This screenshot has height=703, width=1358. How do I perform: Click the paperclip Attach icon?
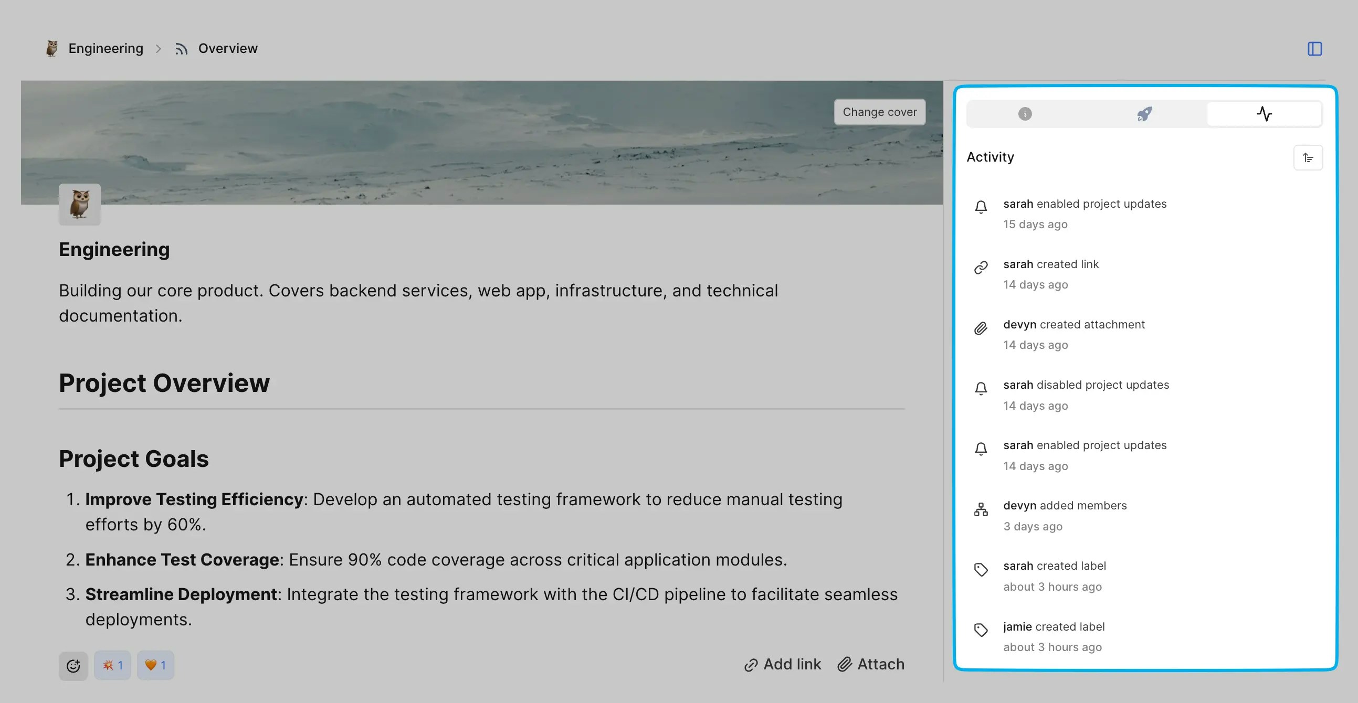coord(846,665)
